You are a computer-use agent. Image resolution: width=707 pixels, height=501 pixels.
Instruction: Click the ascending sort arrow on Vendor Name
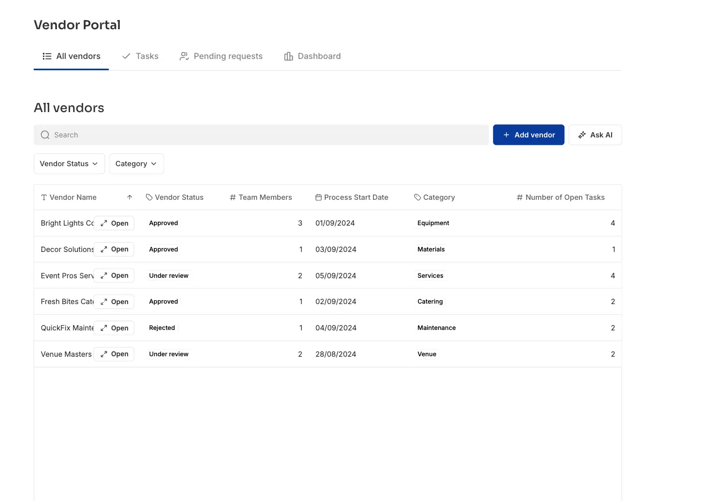tap(130, 197)
